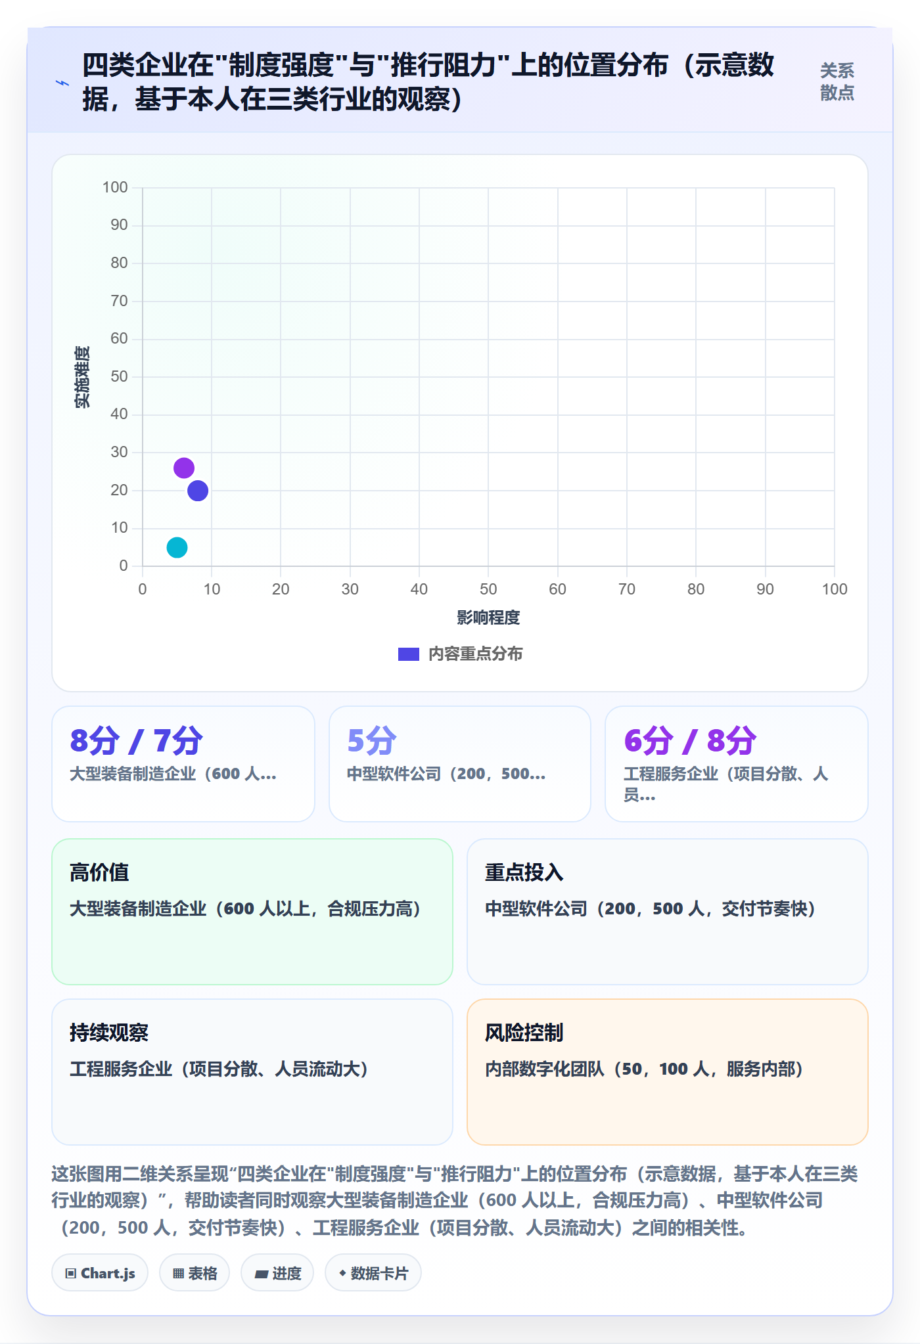Viewport: 920px width, 1344px height.
Task: Click the 50 label on the y-axis
Action: 119,376
